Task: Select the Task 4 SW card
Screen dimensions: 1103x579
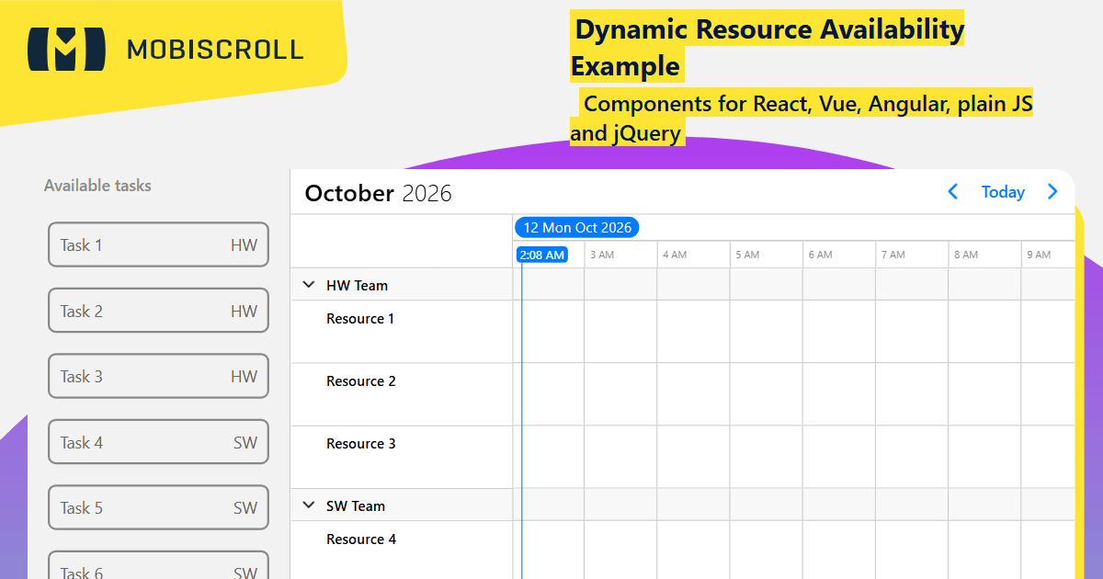Action: coord(158,442)
